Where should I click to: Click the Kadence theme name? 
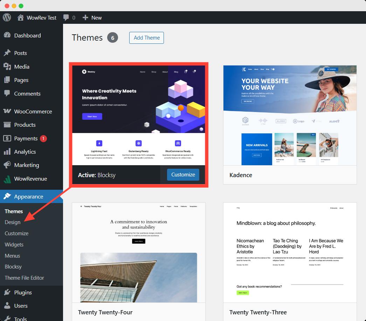coord(241,175)
